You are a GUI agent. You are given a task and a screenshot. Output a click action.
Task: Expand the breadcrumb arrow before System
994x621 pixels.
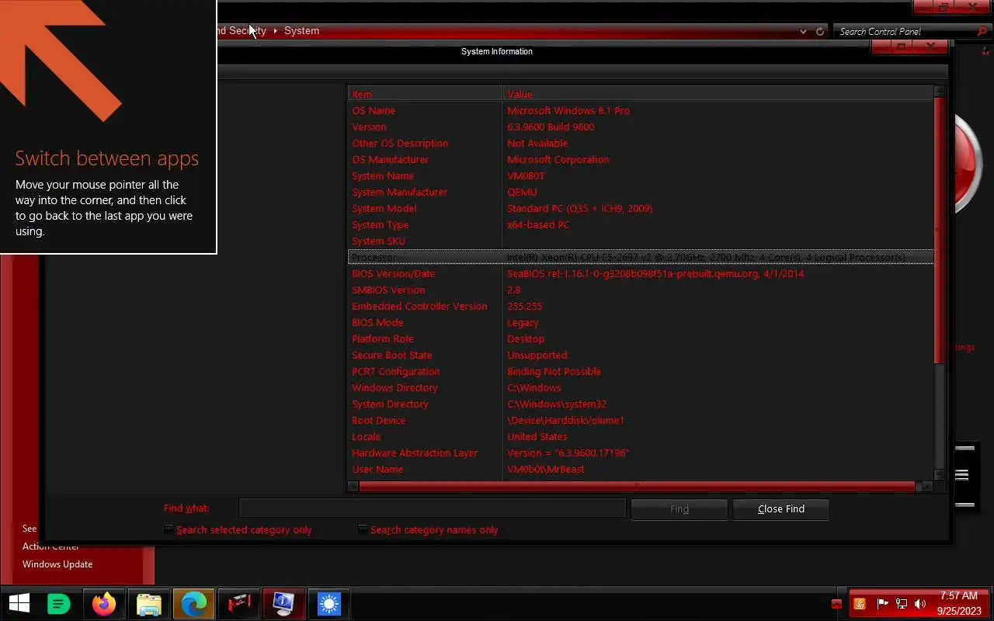[x=275, y=31]
